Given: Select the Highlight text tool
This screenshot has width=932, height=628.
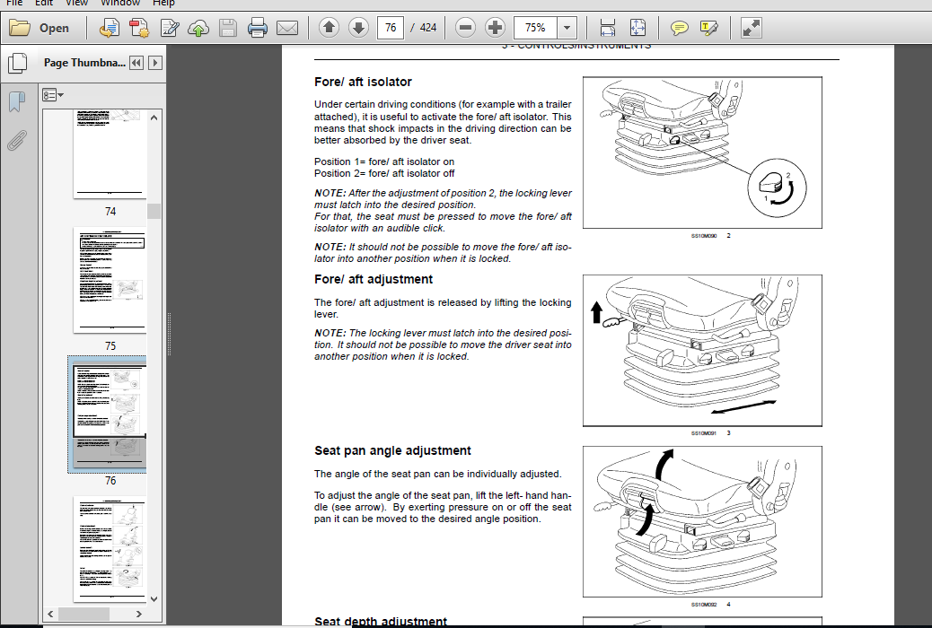Looking at the screenshot, I should point(708,28).
